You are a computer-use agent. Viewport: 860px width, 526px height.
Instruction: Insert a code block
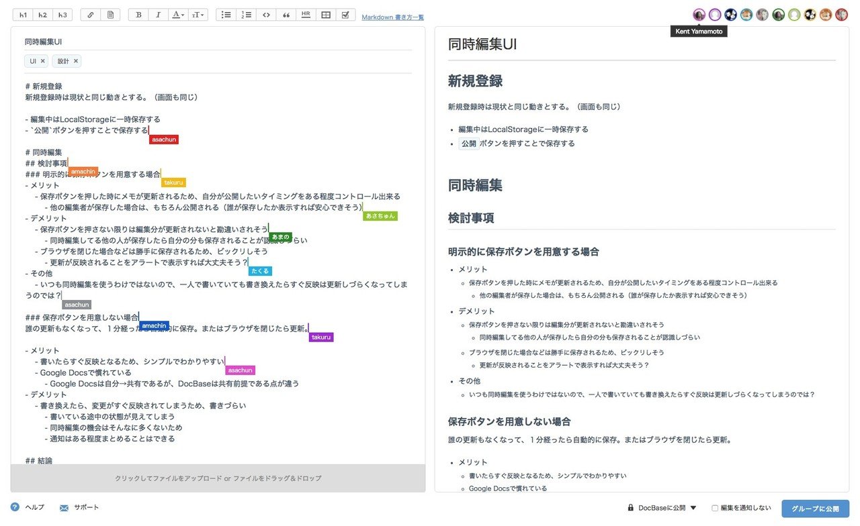tap(266, 14)
